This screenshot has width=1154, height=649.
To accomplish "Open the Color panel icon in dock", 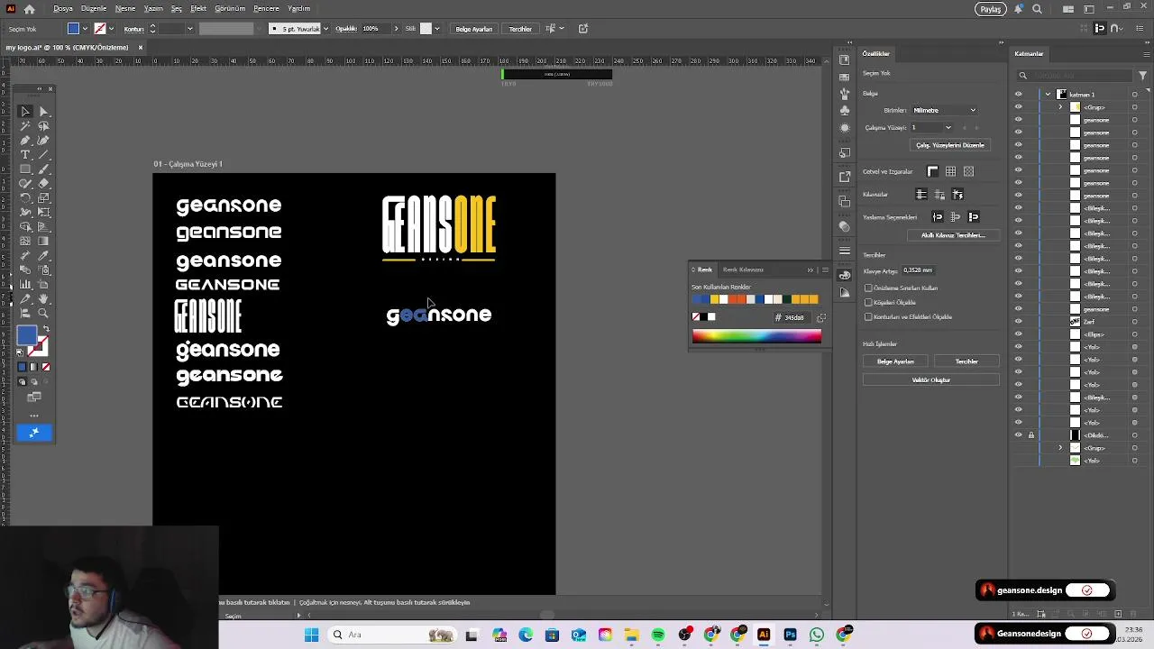I will (844, 275).
